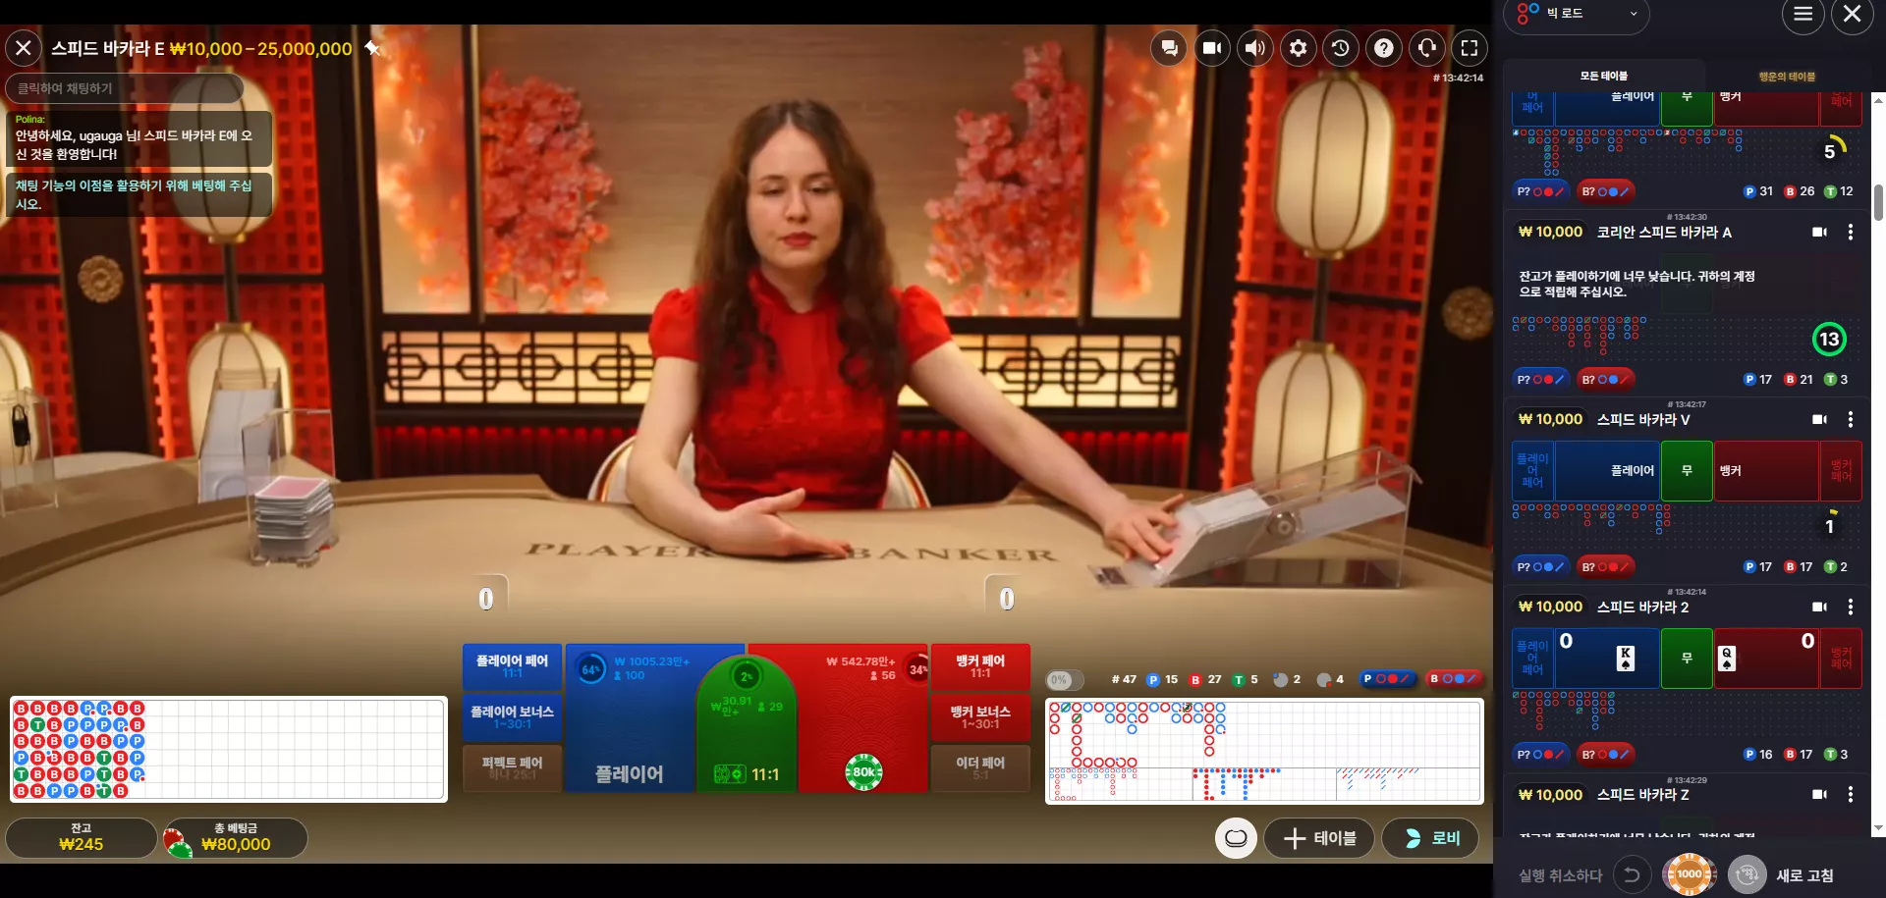Open the live support headset icon
The image size is (1886, 898).
point(1427,47)
